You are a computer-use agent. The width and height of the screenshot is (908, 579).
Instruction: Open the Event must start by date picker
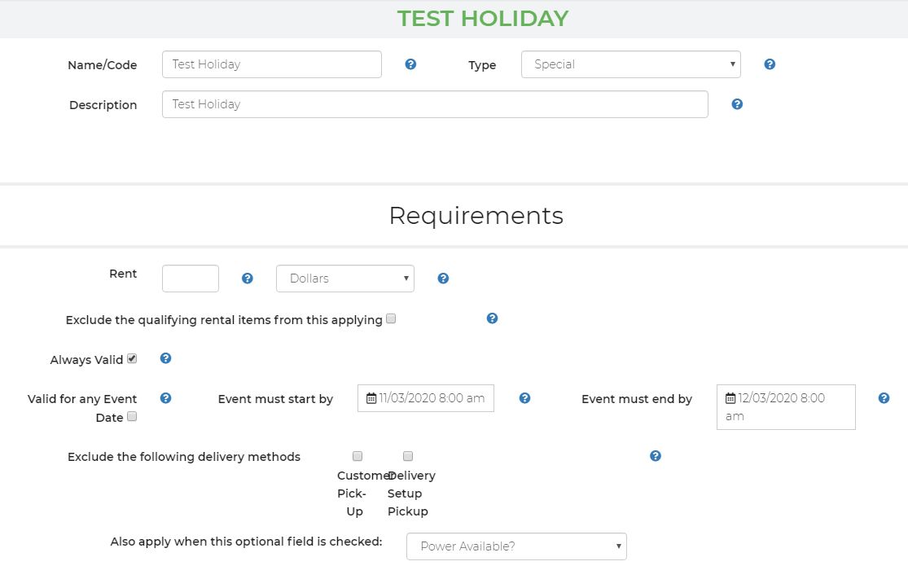tap(426, 398)
